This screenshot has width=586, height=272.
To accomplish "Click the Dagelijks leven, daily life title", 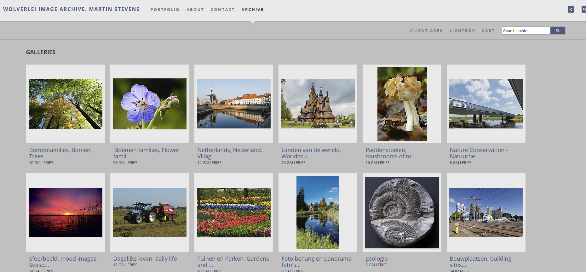I will [x=145, y=259].
